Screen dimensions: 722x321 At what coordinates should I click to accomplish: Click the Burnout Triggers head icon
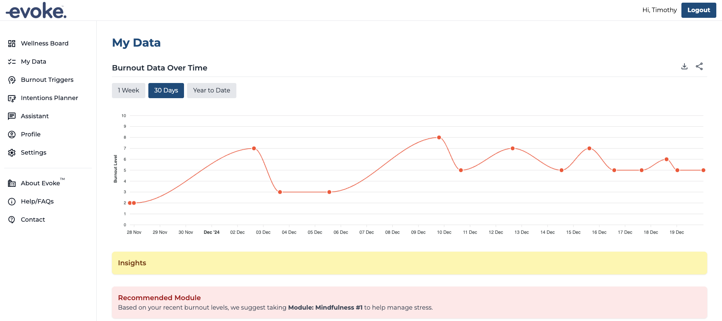pos(12,80)
